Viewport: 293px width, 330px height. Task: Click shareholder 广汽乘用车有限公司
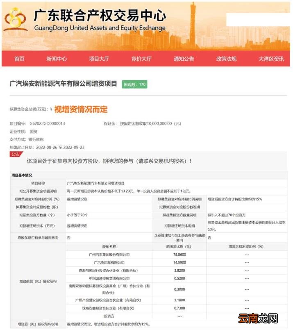[109, 262]
